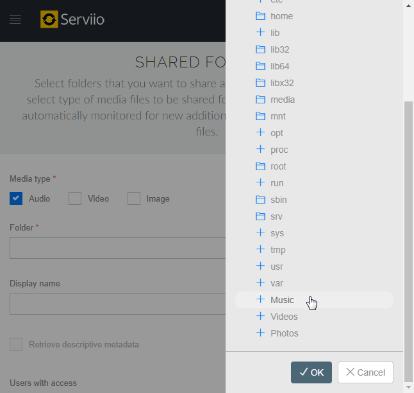Select the Videos folder name
The width and height of the screenshot is (414, 393).
pyautogui.click(x=284, y=317)
